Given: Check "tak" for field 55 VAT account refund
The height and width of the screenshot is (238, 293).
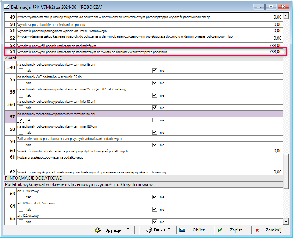Looking at the screenshot, I should (21, 83).
